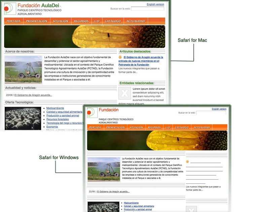Open PORTADA in the Windows Safari navigation bar
This screenshot has height=212, width=277.
tap(95, 127)
